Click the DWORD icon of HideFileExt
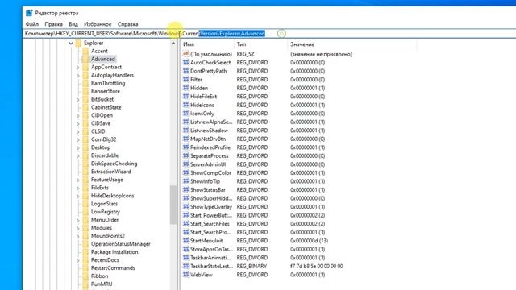The height and width of the screenshot is (290, 516). [x=186, y=97]
